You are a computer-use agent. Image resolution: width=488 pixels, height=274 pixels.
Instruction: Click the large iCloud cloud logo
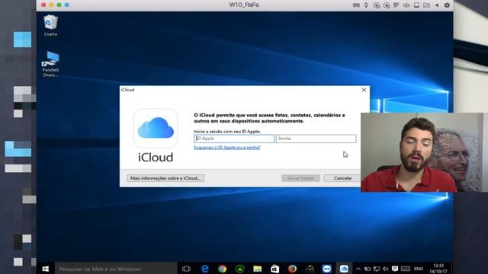coord(156,128)
